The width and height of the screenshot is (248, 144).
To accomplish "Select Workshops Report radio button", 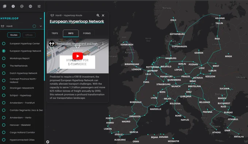I will pos(4,58).
